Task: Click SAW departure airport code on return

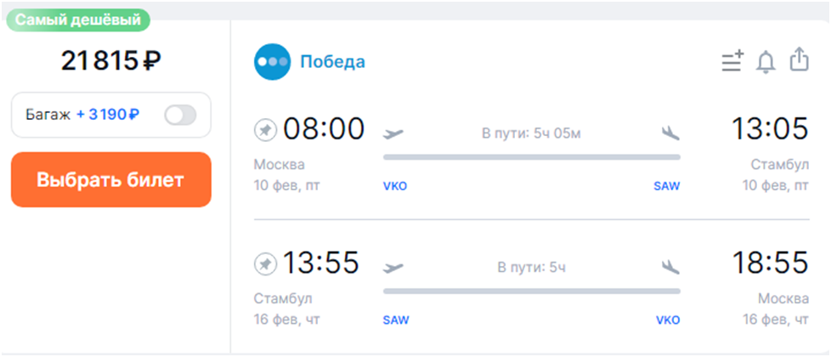Action: click(396, 320)
